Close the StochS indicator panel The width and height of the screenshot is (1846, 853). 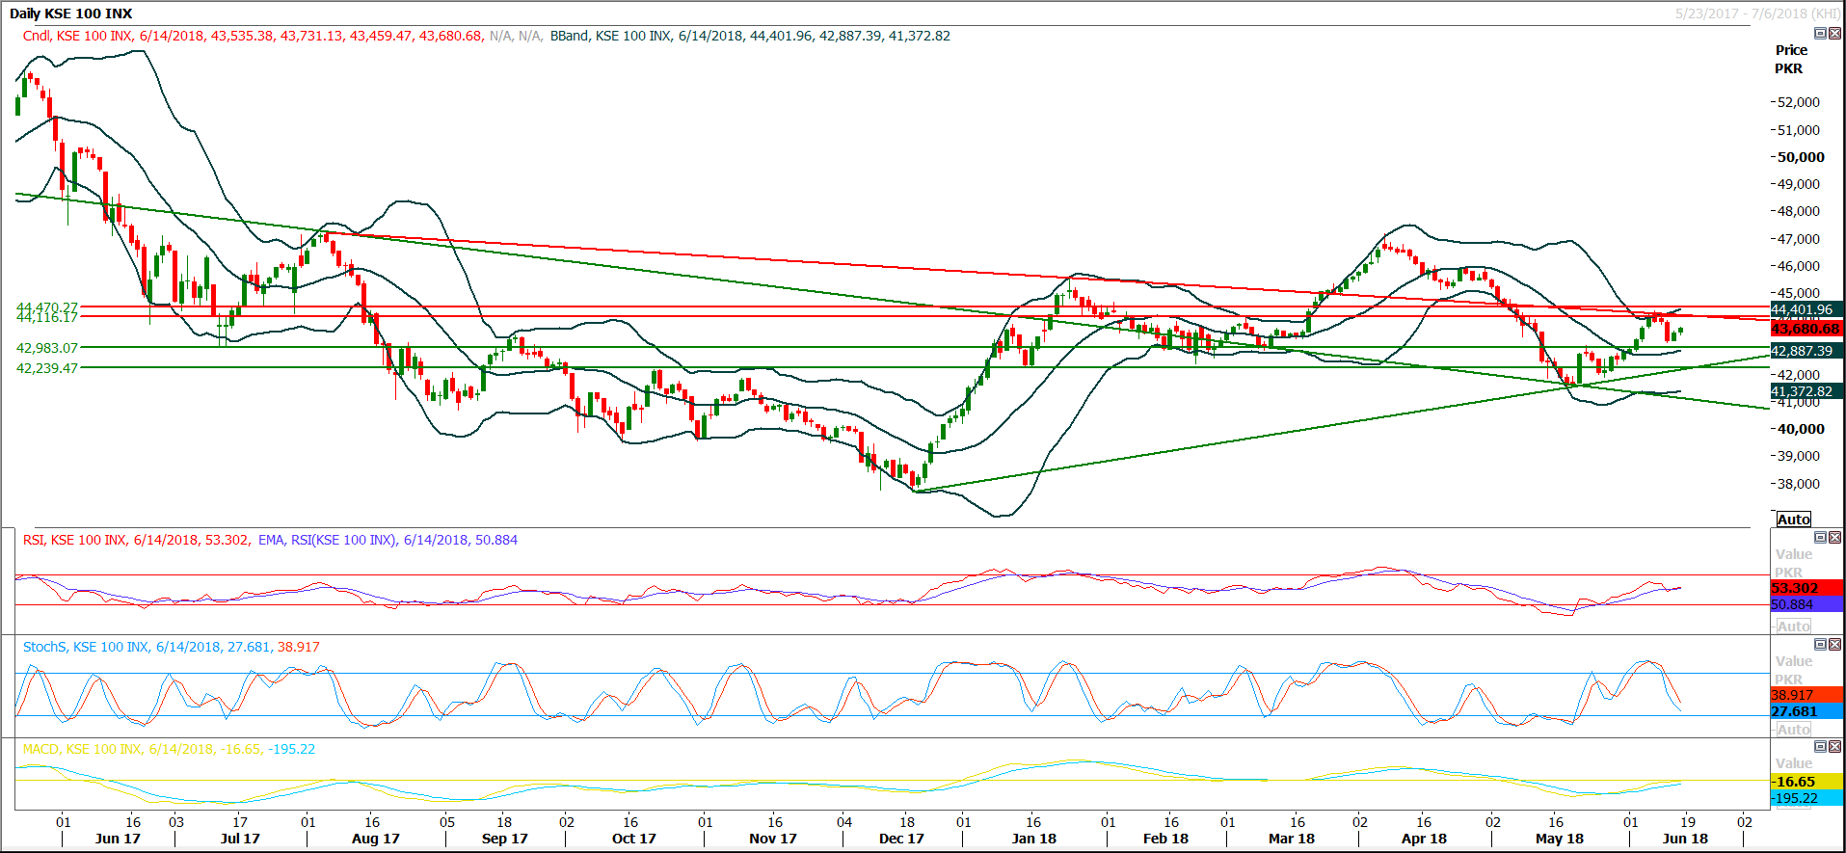1834,645
